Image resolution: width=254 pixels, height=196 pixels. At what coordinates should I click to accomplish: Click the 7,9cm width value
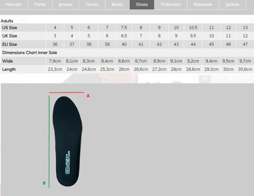tap(55, 61)
